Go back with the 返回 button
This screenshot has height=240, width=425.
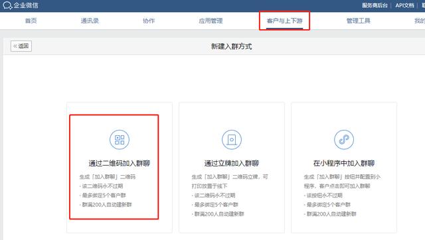(x=21, y=46)
